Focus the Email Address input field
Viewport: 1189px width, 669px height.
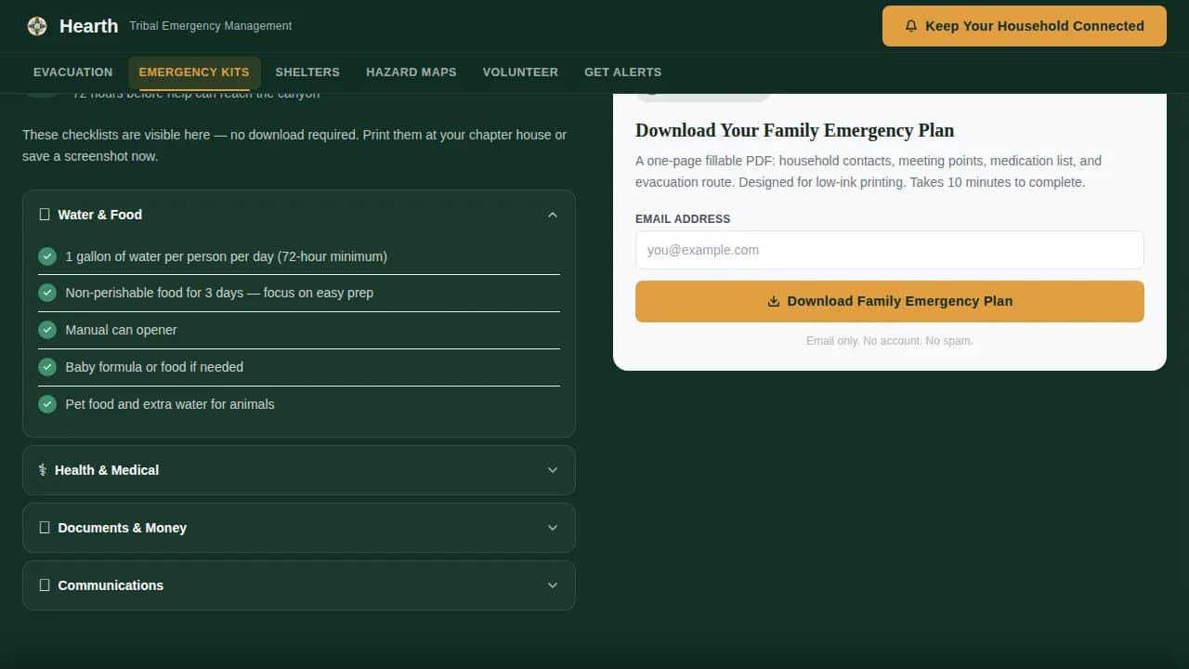pos(889,250)
